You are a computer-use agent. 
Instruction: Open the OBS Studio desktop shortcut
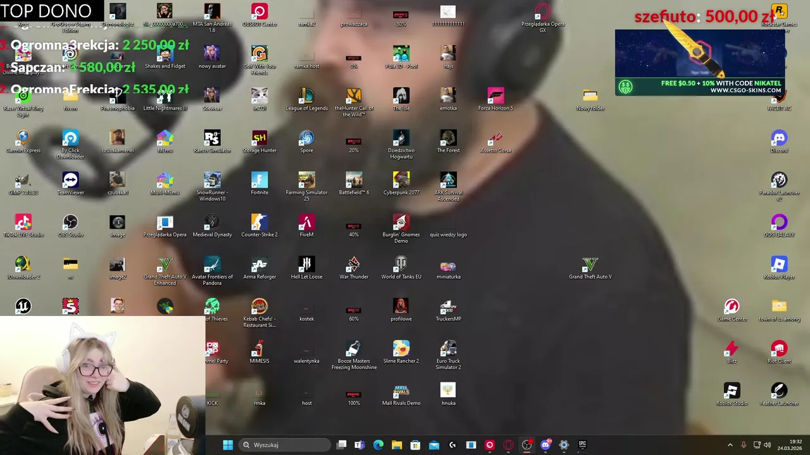pos(70,226)
